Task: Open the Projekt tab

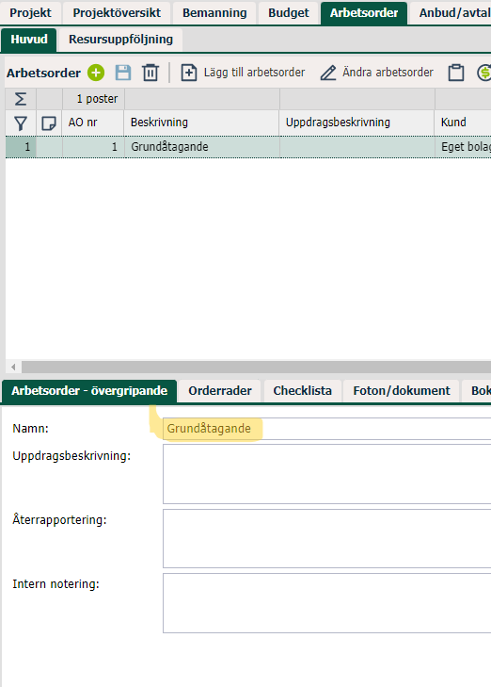Action: pyautogui.click(x=30, y=12)
